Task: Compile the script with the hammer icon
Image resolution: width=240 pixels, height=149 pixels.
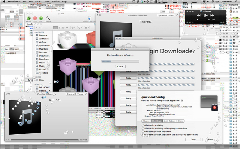Action: click(48, 18)
